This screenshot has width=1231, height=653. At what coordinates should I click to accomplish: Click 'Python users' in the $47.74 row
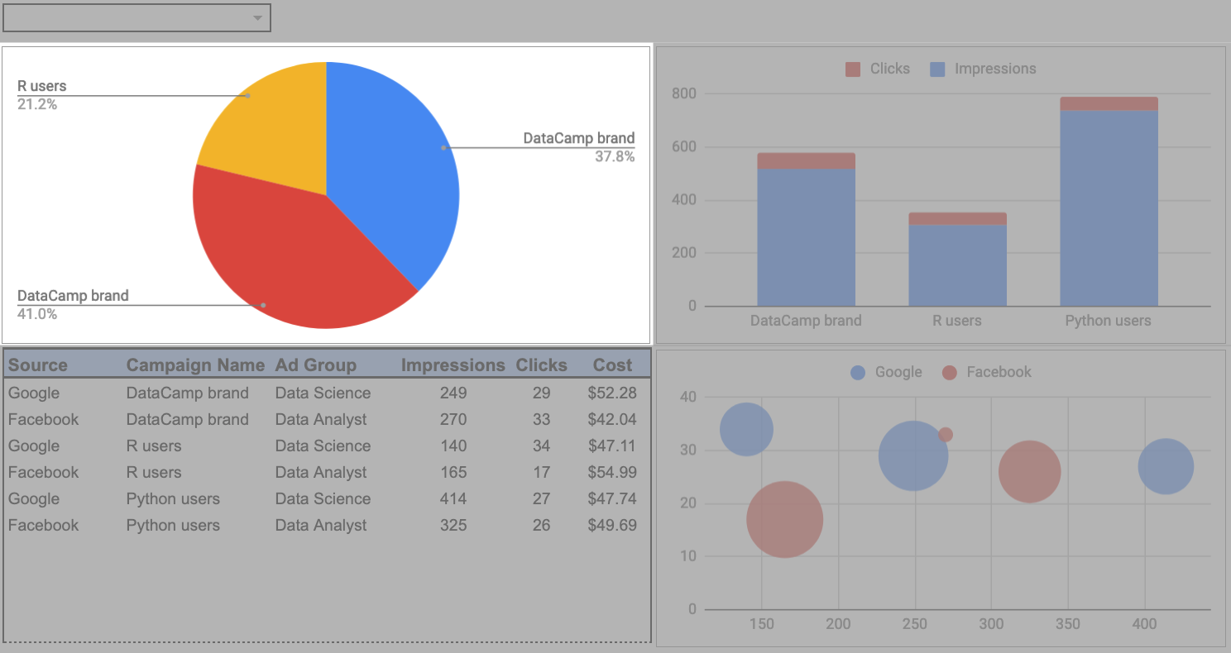pos(173,499)
